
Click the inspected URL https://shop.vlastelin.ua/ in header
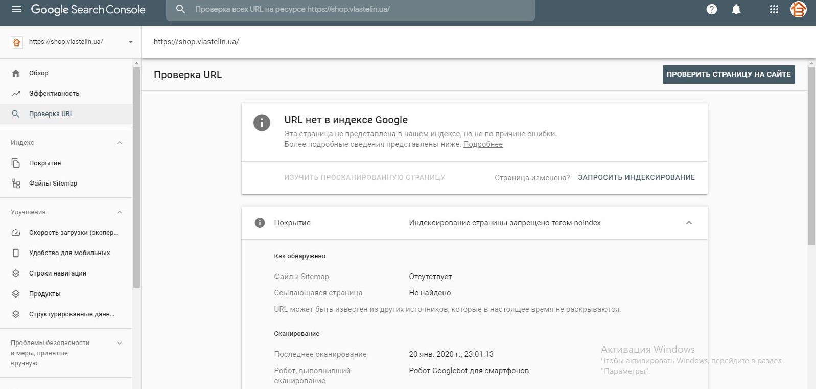coord(196,42)
